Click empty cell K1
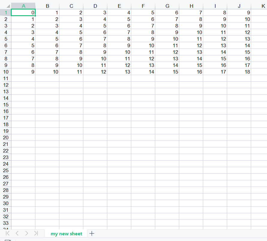The width and height of the screenshot is (267, 241). (259, 12)
